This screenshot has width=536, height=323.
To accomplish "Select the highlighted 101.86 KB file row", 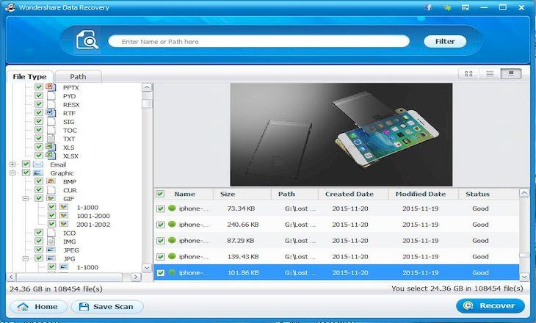I will point(336,273).
